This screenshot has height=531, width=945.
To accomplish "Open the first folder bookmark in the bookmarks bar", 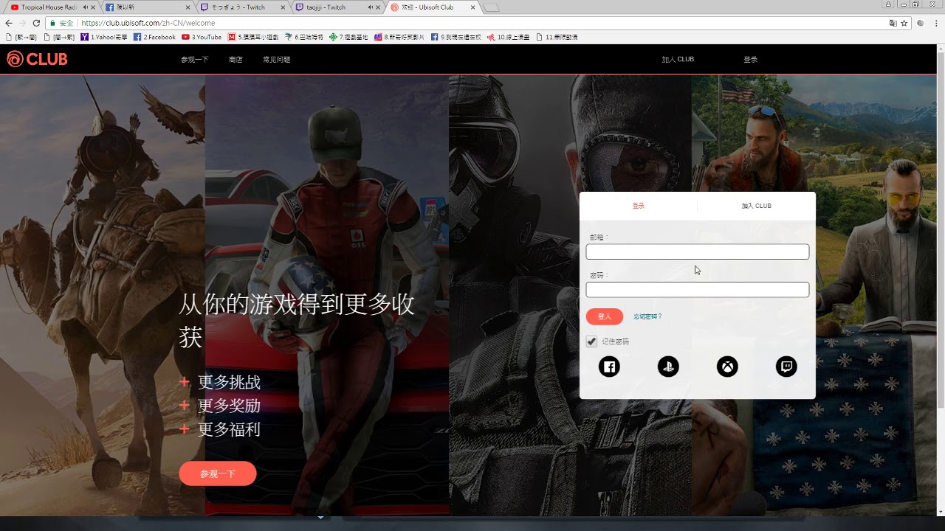I will (x=20, y=37).
